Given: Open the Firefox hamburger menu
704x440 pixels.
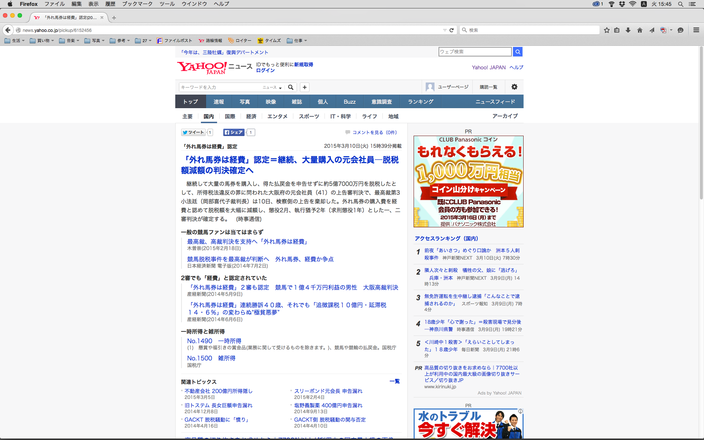Looking at the screenshot, I should [x=696, y=30].
